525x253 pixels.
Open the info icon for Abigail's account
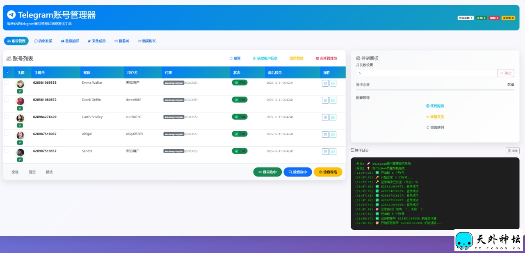(333, 134)
